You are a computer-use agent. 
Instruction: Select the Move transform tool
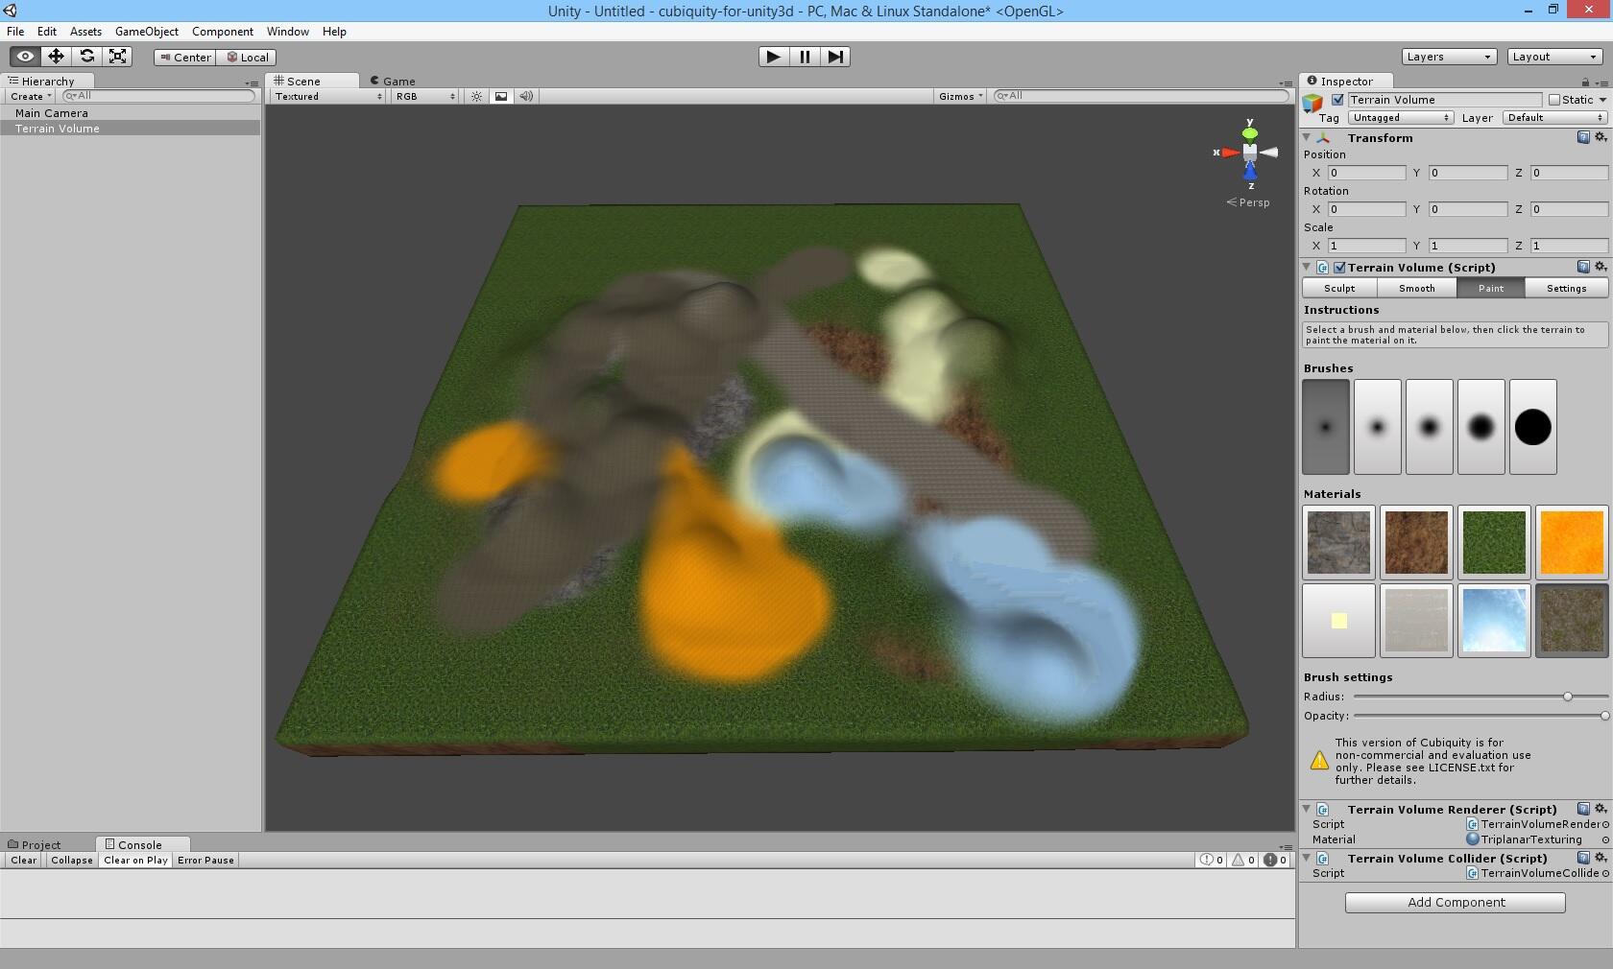57,57
